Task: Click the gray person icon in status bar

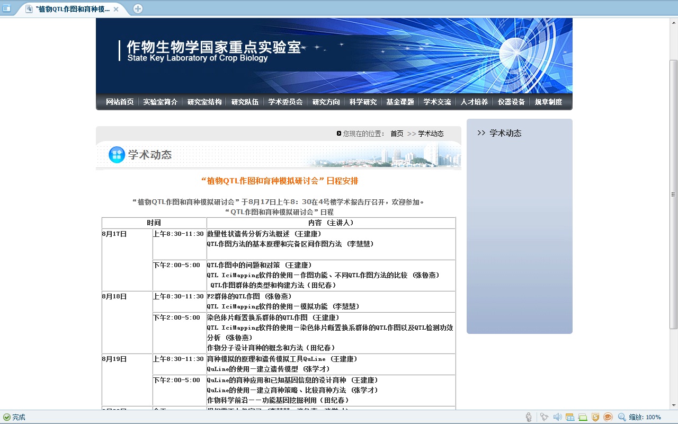Action: [x=529, y=417]
